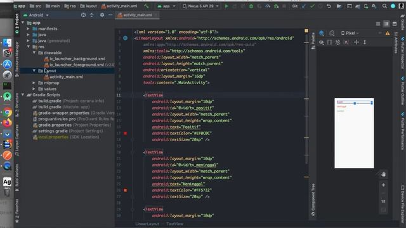Viewport: 406px width, 228px height.
Task: Click the pan hand tool in preview
Action: (x=383, y=175)
